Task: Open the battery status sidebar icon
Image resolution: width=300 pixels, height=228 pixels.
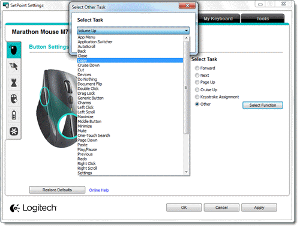Action: pyautogui.click(x=14, y=115)
